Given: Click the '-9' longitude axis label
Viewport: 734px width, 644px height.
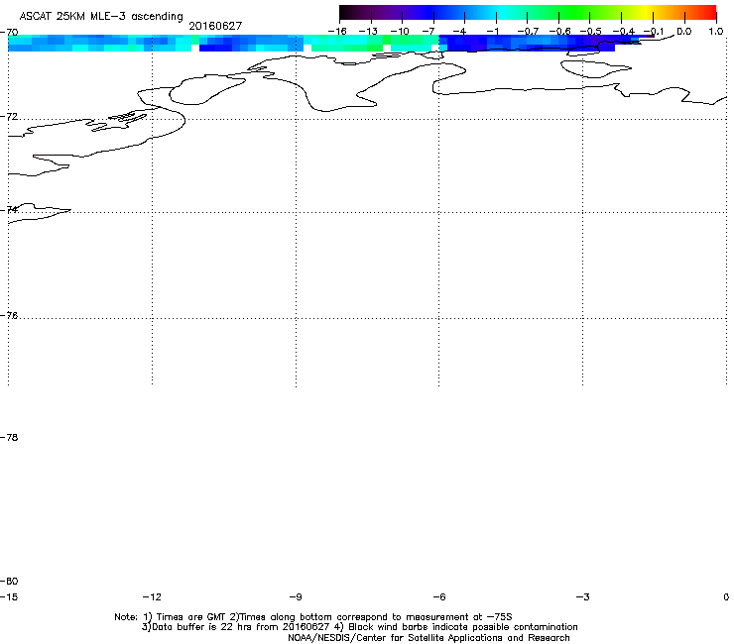Looking at the screenshot, I should (296, 596).
